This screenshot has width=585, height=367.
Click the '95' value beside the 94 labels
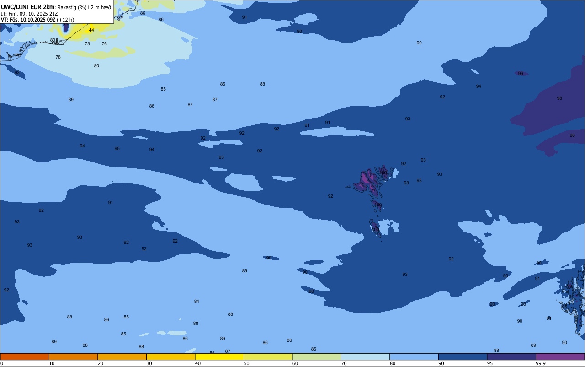[x=117, y=149]
